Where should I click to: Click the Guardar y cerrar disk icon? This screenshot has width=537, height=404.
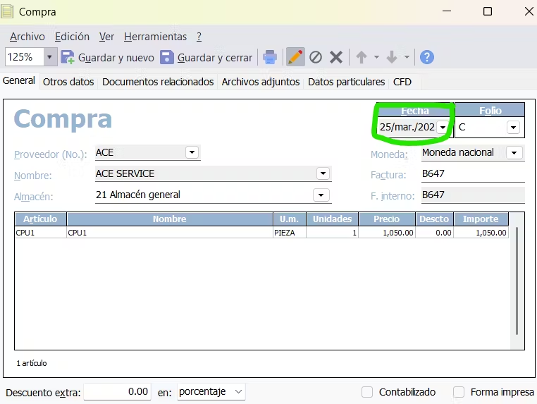(167, 57)
